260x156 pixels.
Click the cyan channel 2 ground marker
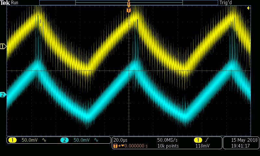click(x=3, y=95)
